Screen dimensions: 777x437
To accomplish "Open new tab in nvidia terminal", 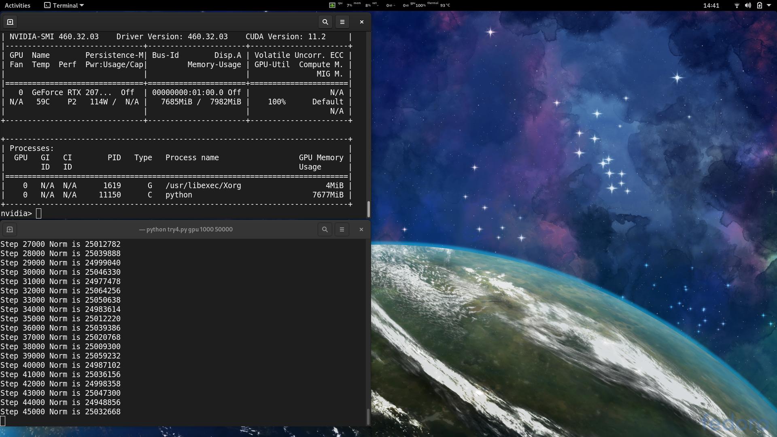I will [x=10, y=22].
